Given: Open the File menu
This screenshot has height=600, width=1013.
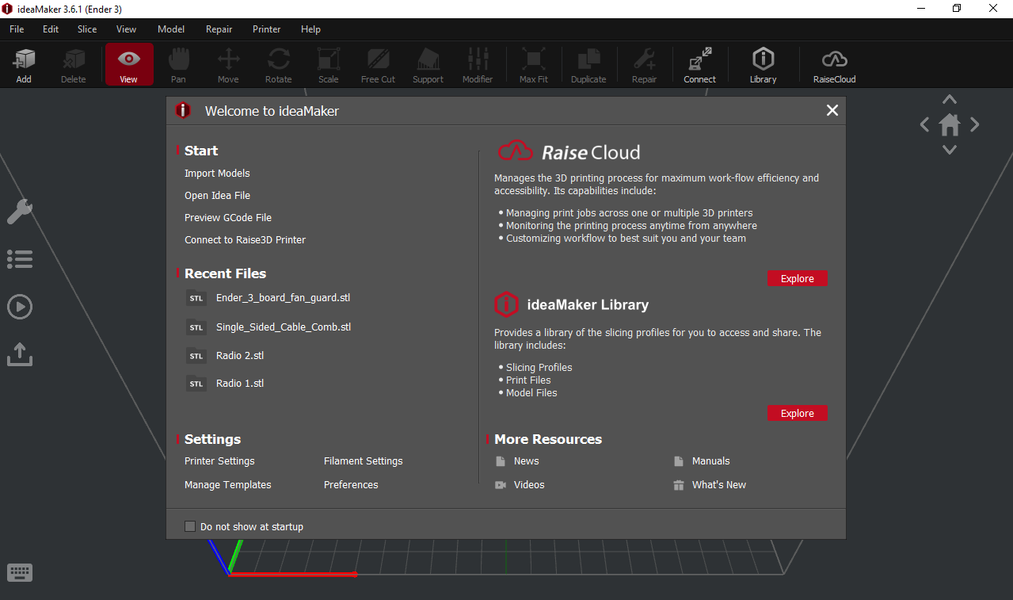Looking at the screenshot, I should [x=17, y=29].
